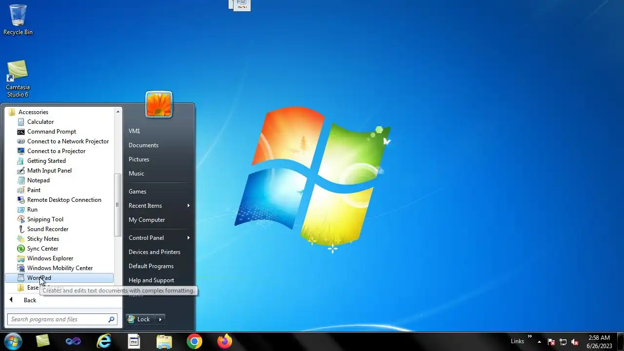Open the infinity-logo app on taskbar
Image resolution: width=624 pixels, height=351 pixels.
coord(73,341)
